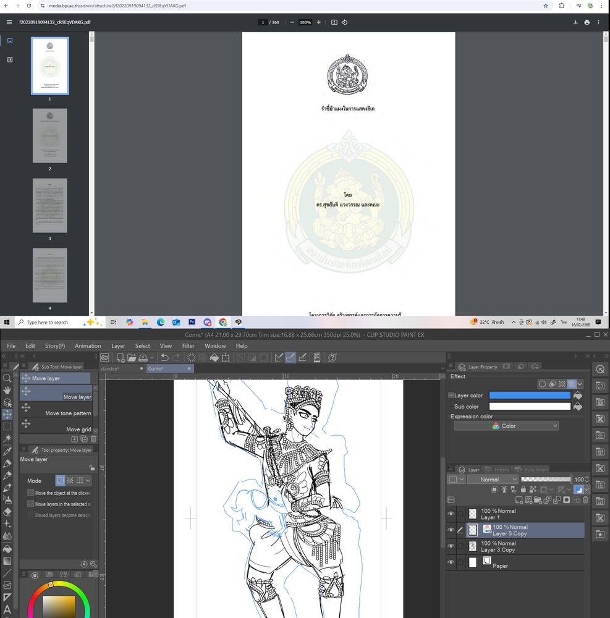Open the Move layer Mode dropdown arrow
Screen dimensions: 610x618
tap(88, 480)
